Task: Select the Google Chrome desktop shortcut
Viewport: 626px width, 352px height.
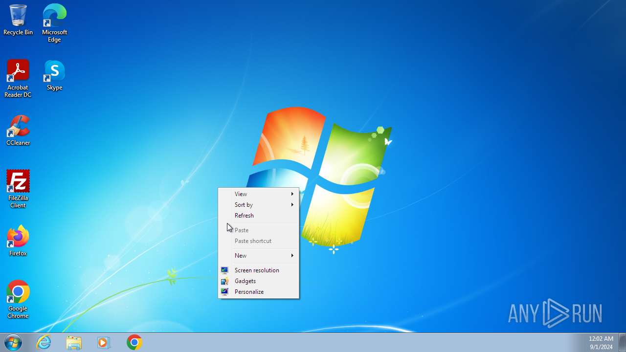Action: tap(18, 299)
